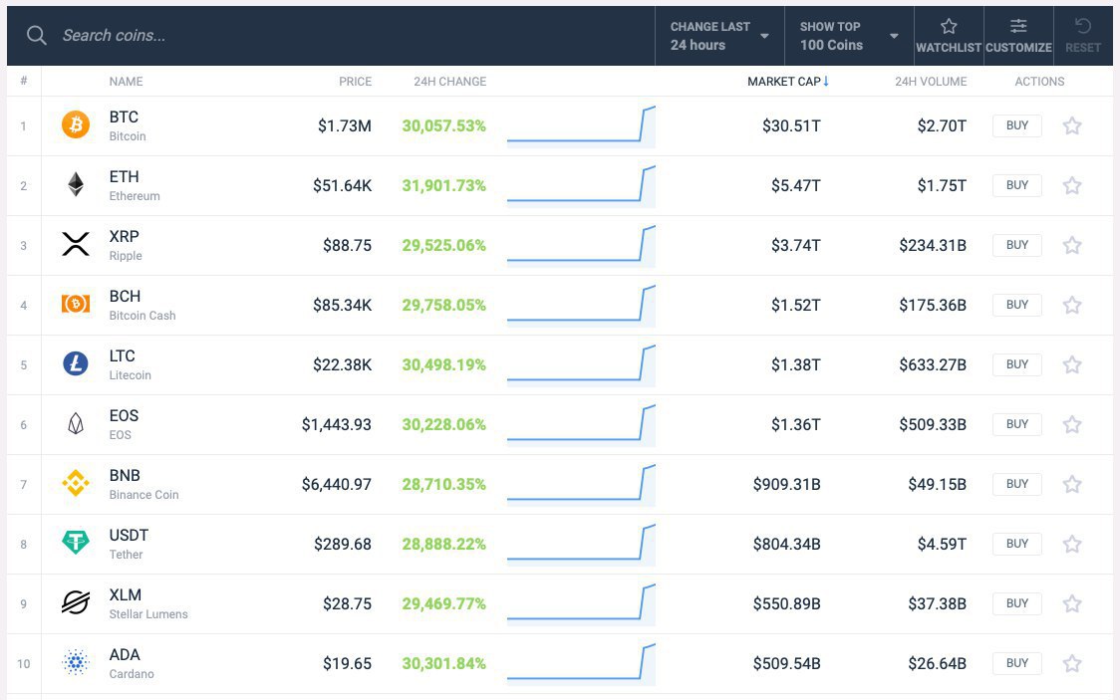
Task: Sort by rank number column header
Action: click(x=24, y=81)
